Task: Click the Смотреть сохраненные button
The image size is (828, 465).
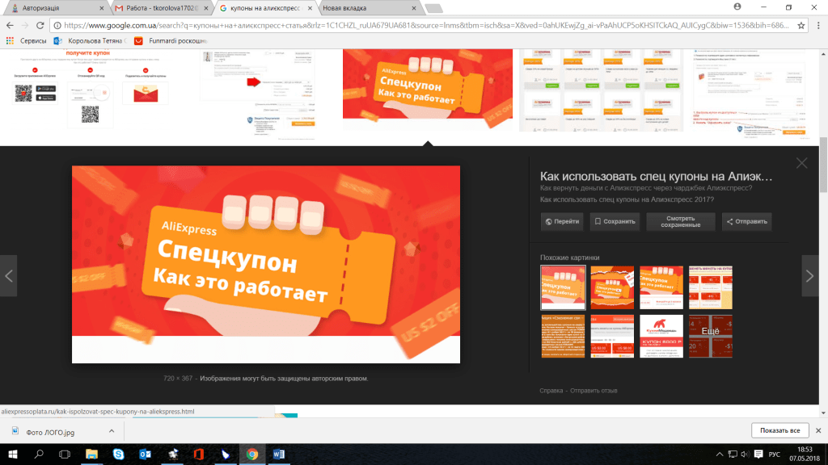Action: (681, 221)
